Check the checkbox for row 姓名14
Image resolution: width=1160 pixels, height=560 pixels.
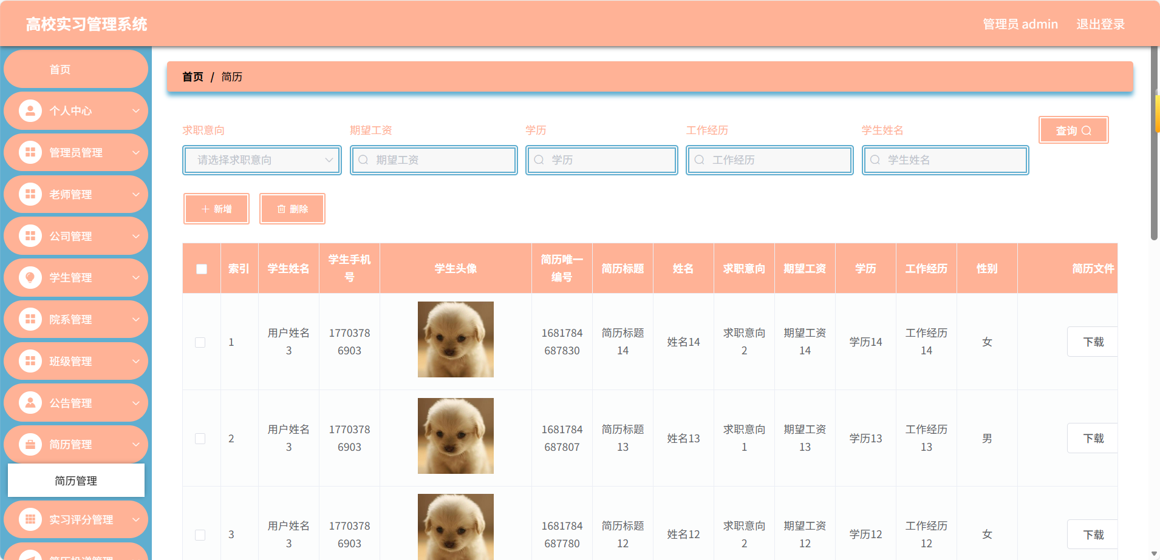click(x=200, y=342)
